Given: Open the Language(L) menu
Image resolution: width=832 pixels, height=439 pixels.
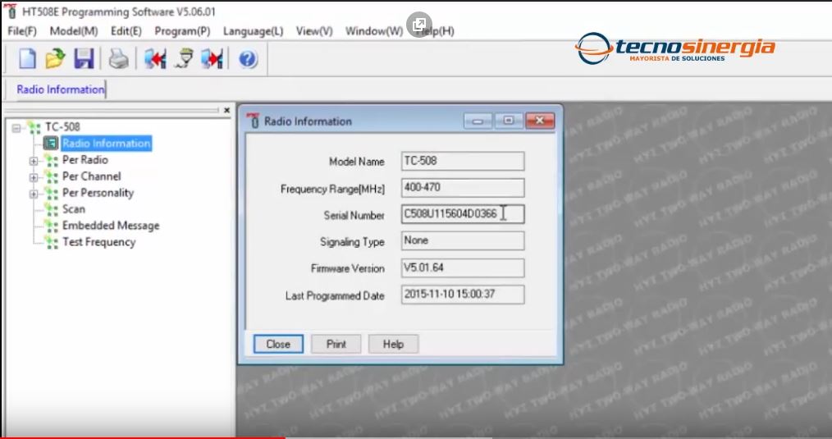Looking at the screenshot, I should [253, 31].
